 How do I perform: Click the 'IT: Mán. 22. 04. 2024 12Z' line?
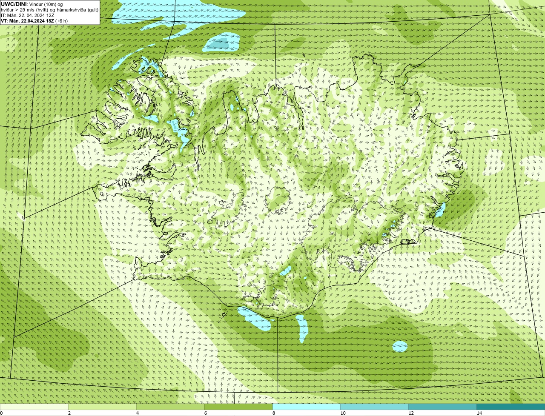tap(27, 15)
